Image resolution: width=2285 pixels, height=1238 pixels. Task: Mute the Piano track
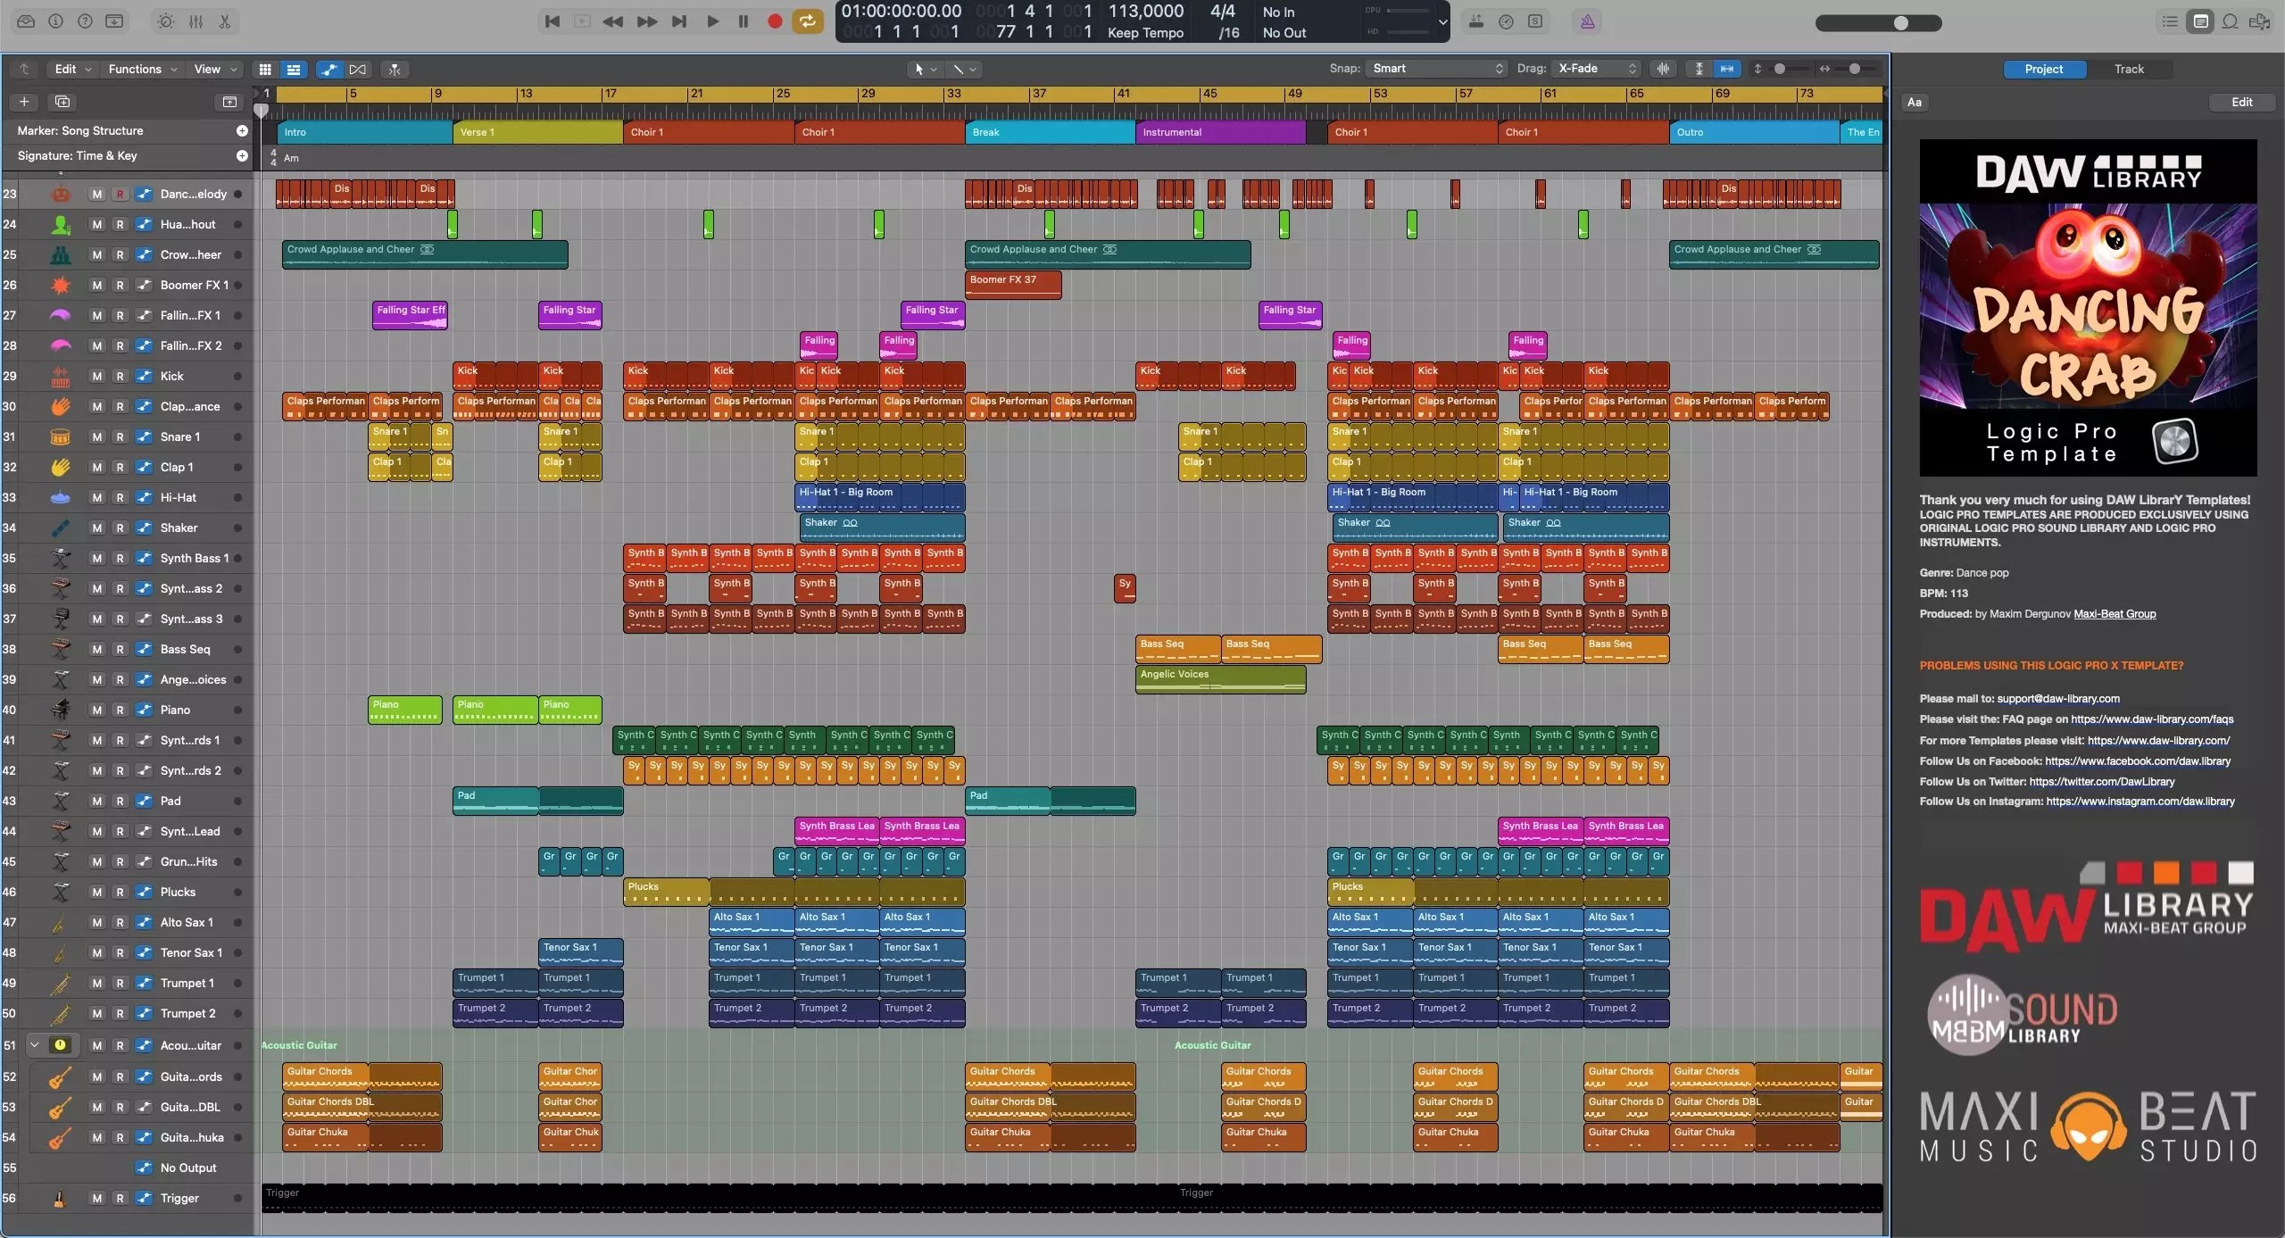click(97, 710)
